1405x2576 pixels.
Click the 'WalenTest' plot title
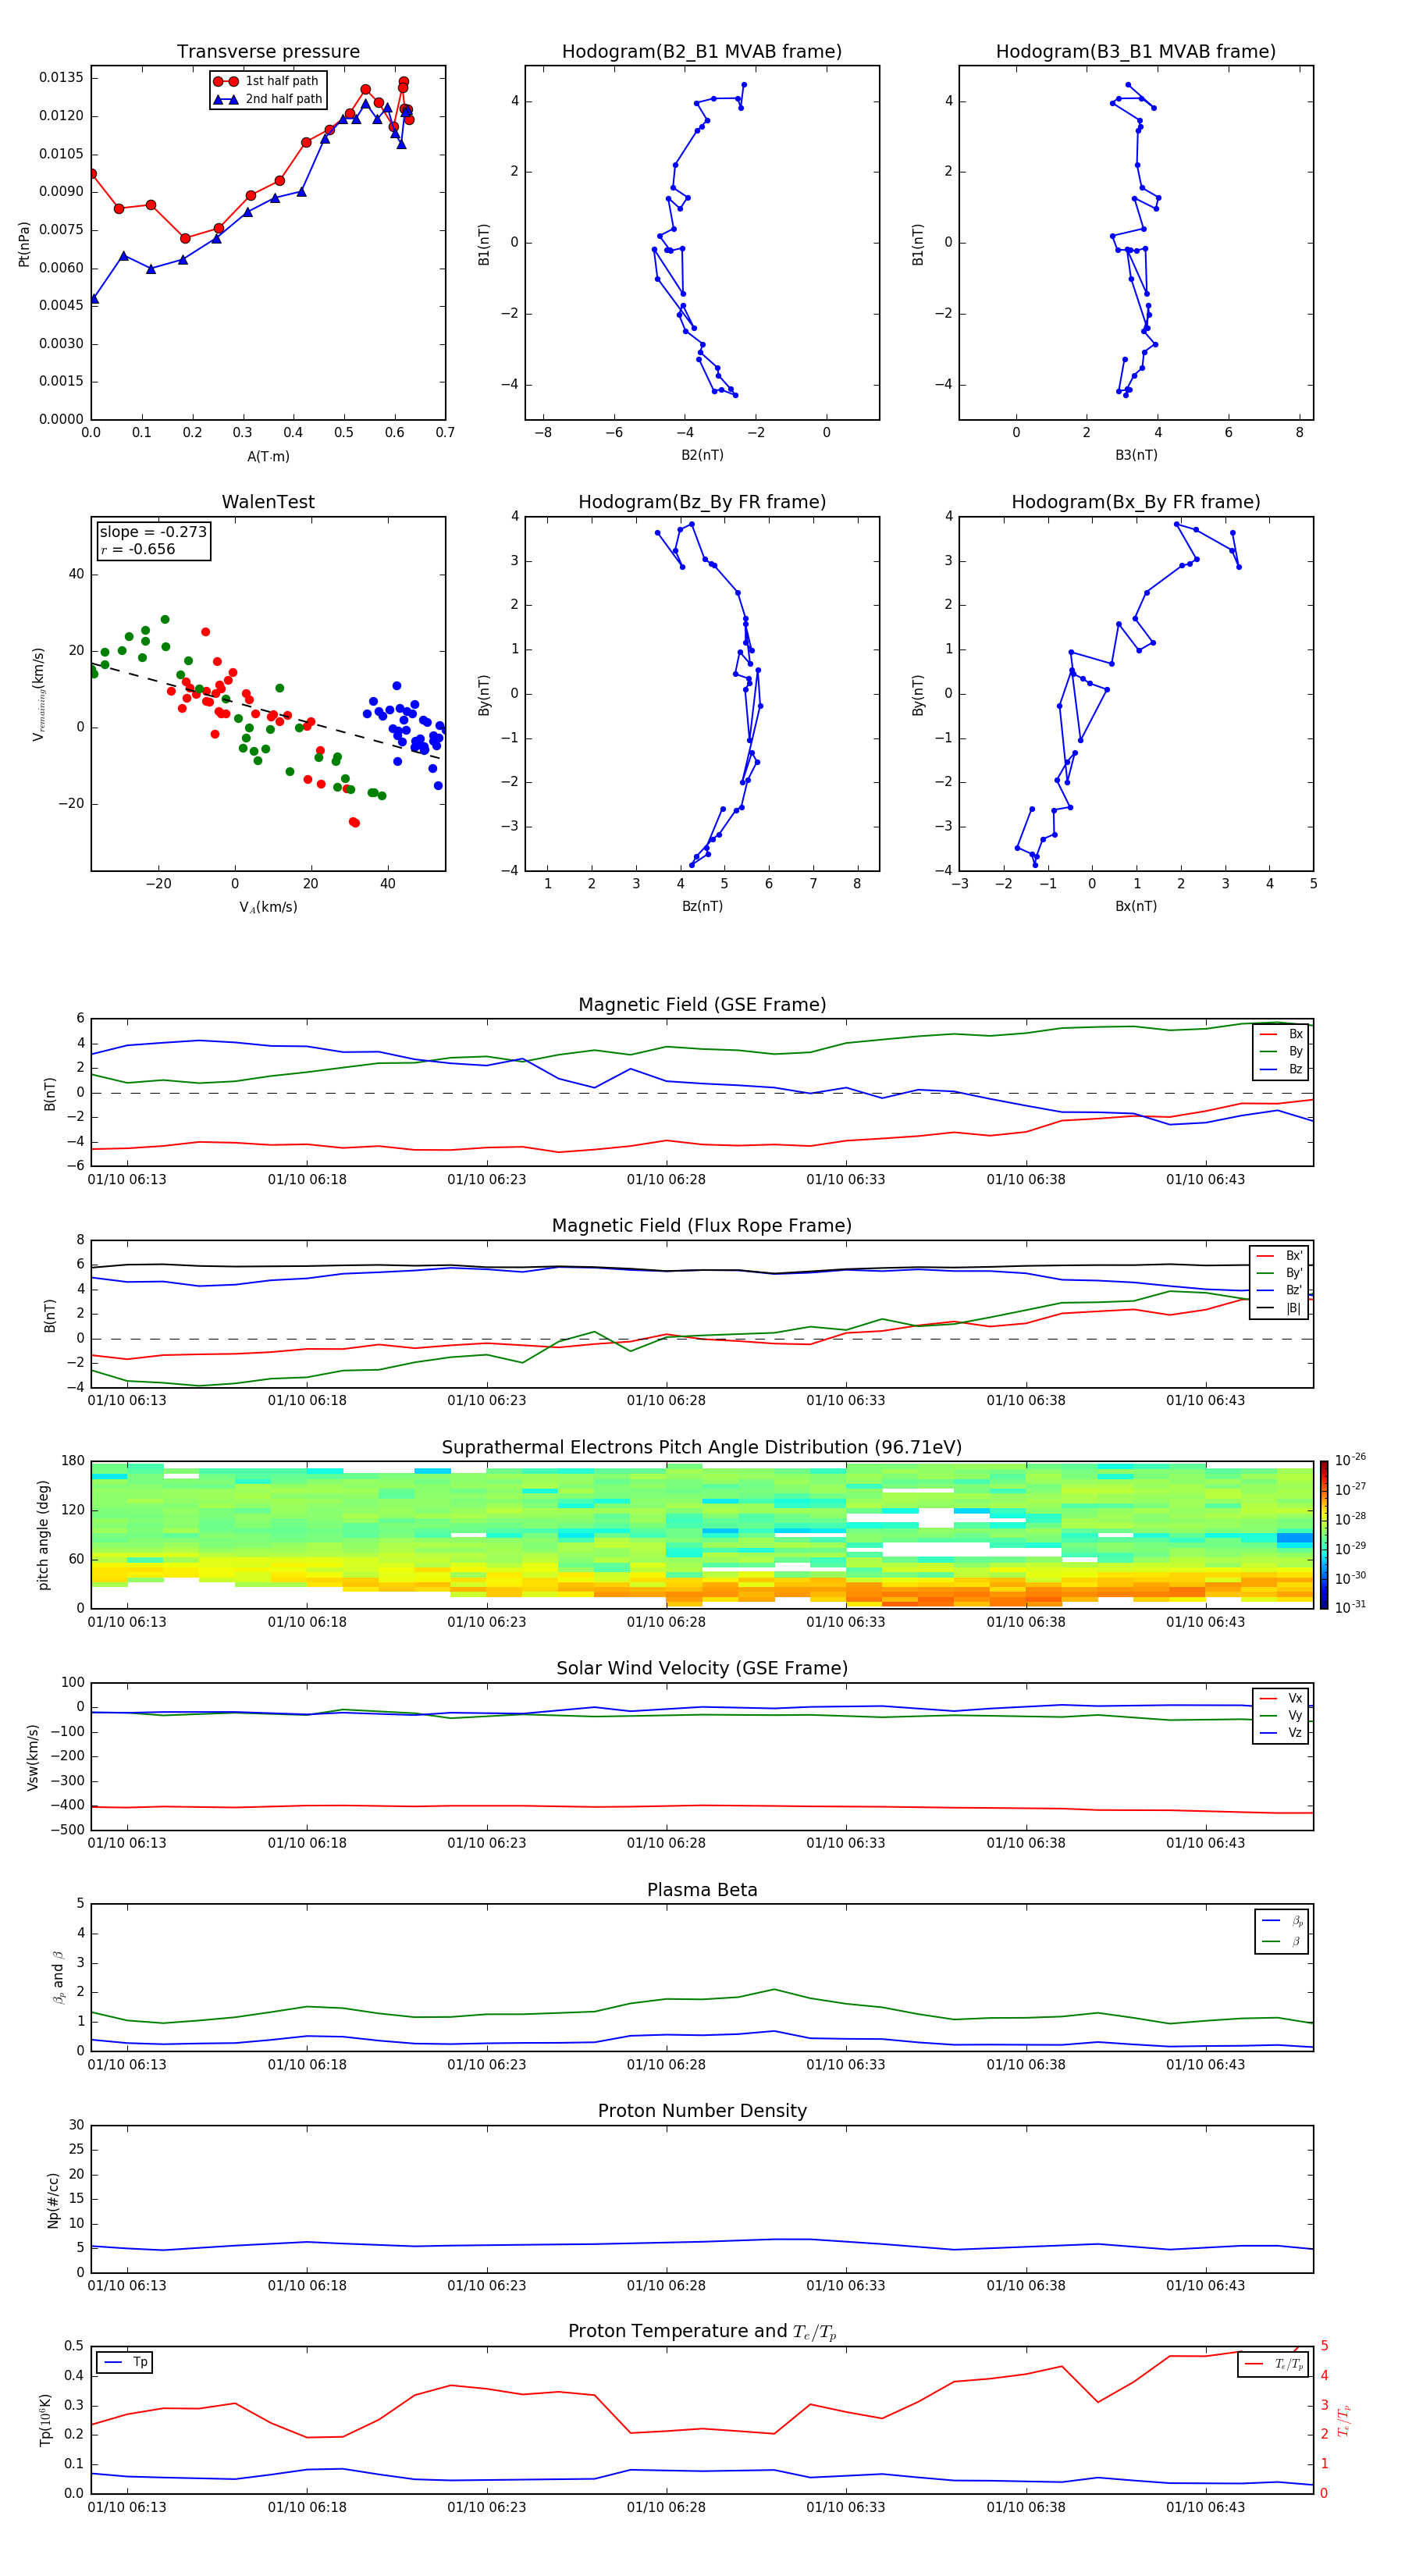268,502
